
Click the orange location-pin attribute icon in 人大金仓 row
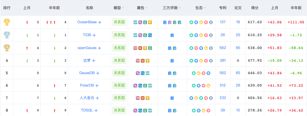[x=147, y=98]
